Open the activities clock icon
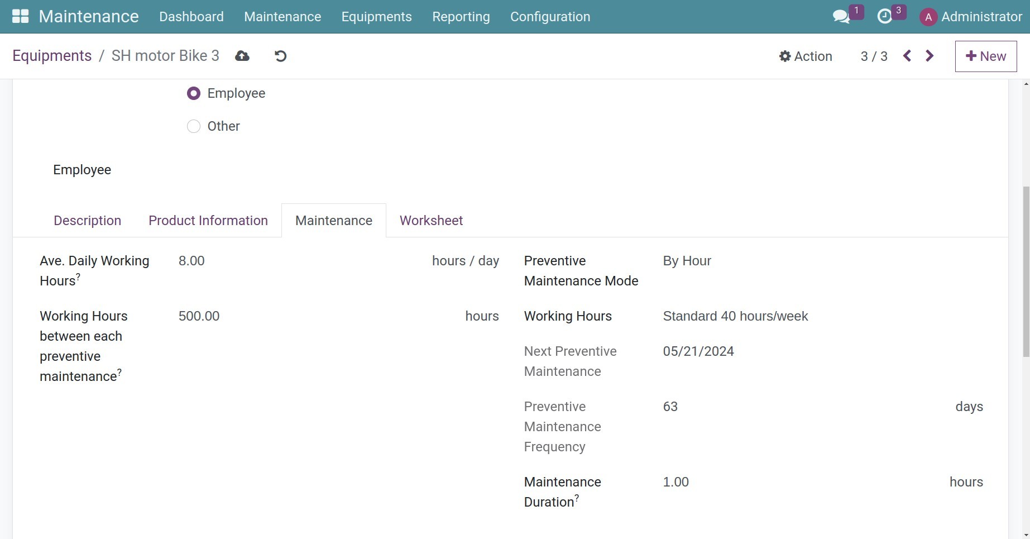The width and height of the screenshot is (1030, 539). coord(885,17)
